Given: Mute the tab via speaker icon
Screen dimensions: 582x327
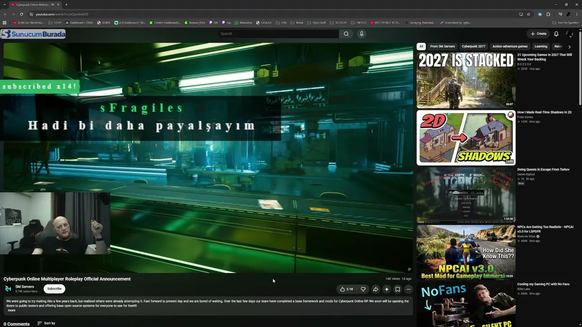Looking at the screenshot, I should click(x=53, y=5).
